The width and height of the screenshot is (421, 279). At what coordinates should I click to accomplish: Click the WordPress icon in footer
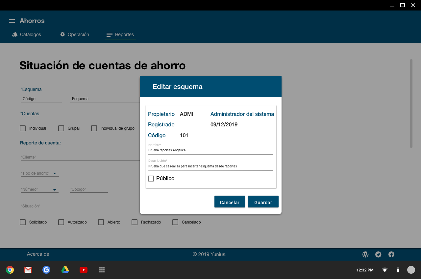tap(365, 254)
